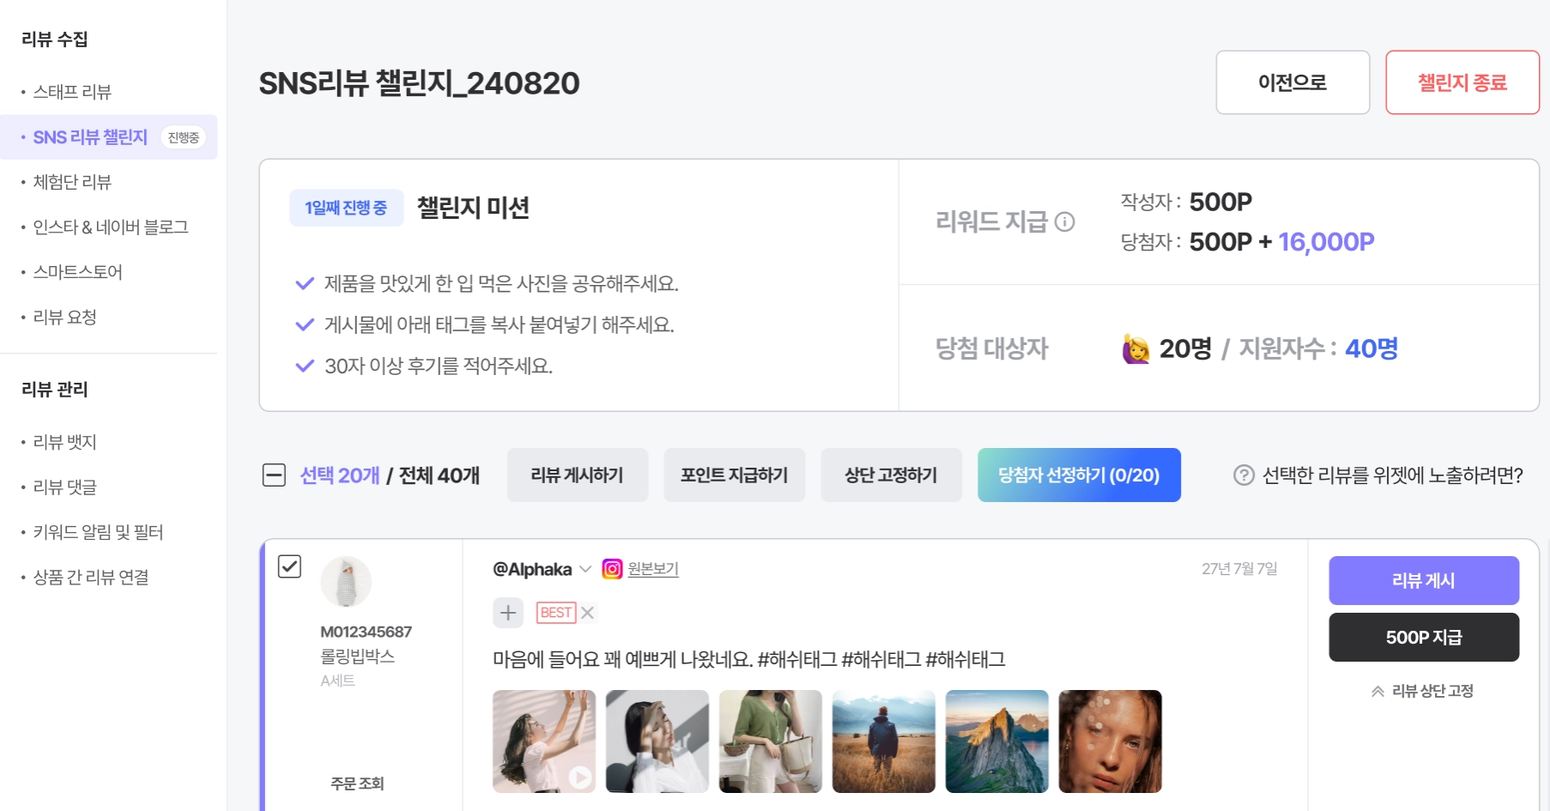Image resolution: width=1550 pixels, height=811 pixels.
Task: Open the fifth mountain landscape thumbnail
Action: coord(997,741)
